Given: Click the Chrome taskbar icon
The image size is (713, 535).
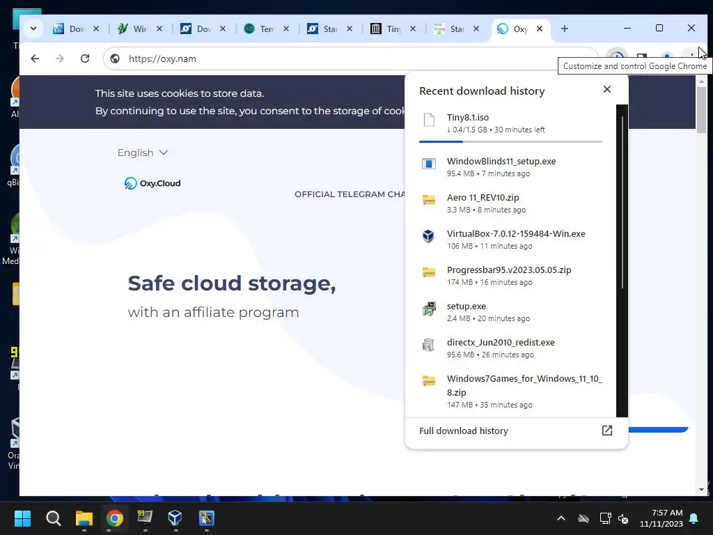Looking at the screenshot, I should [x=115, y=518].
